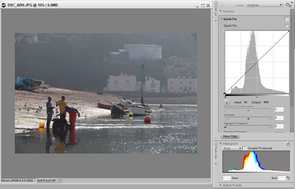295x189 pixels.
Task: Collapse the Develop section
Action: [x=227, y=11]
